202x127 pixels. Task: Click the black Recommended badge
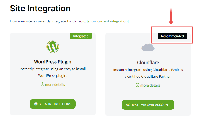pos(172,36)
